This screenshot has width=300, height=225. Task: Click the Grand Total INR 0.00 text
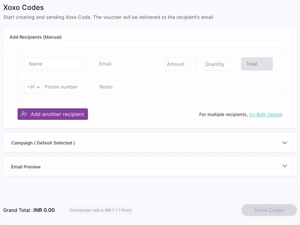29,210
